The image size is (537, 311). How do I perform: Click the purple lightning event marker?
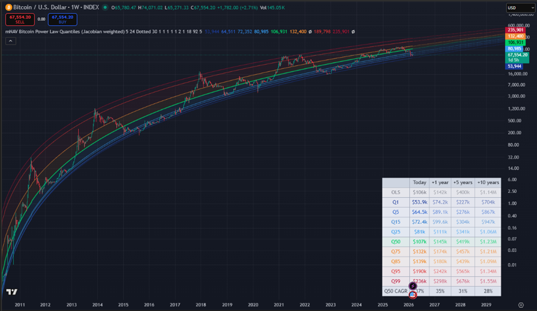[412, 285]
